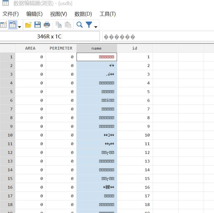This screenshot has width=214, height=213.
Task: Click the PERIMETER cell in row 7
Action: pyautogui.click(x=61, y=109)
